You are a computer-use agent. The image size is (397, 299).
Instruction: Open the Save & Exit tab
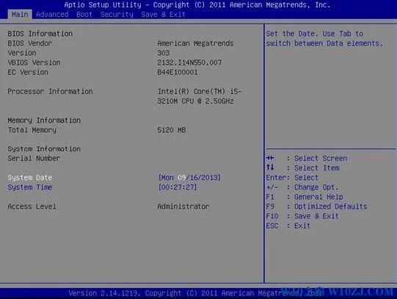pos(163,15)
